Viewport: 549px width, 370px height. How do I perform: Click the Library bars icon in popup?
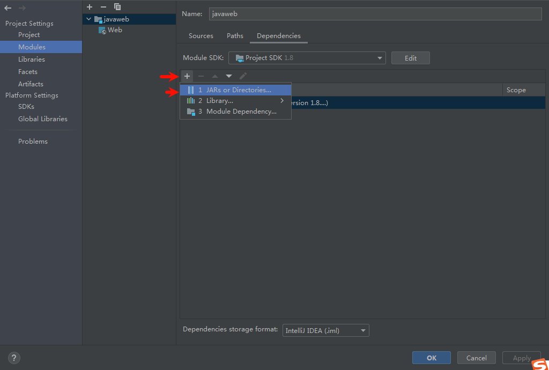[190, 101]
